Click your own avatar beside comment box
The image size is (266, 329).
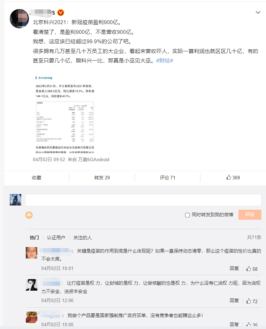click(15, 200)
